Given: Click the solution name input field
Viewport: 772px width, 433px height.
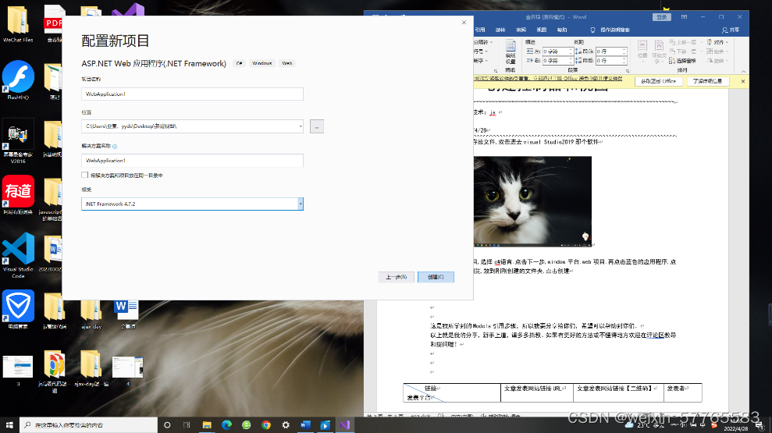Looking at the screenshot, I should [x=192, y=161].
